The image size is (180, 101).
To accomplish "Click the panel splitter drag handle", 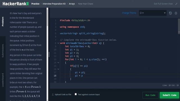I will tap(49, 54).
